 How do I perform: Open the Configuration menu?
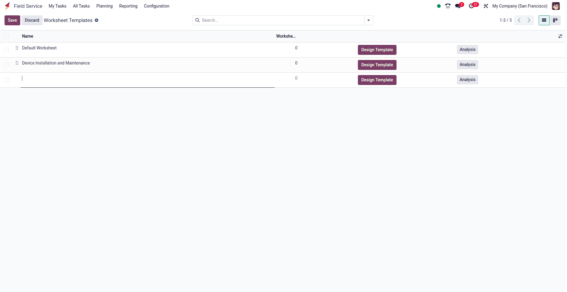(157, 6)
